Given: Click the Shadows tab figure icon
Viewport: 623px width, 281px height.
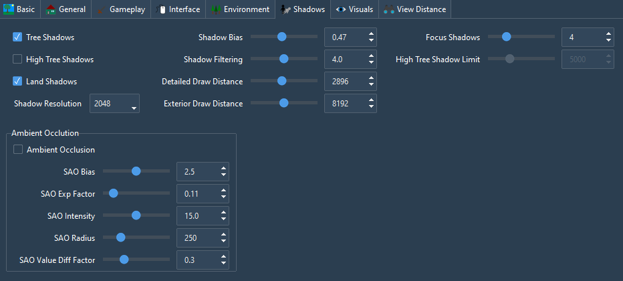Looking at the screenshot, I should pyautogui.click(x=285, y=9).
